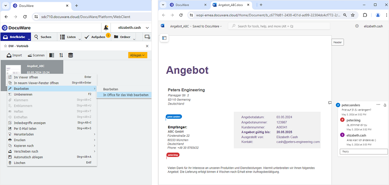389x185 pixels.
Task: Select Indexbegriffe anzeigen
Action: pos(52,123)
